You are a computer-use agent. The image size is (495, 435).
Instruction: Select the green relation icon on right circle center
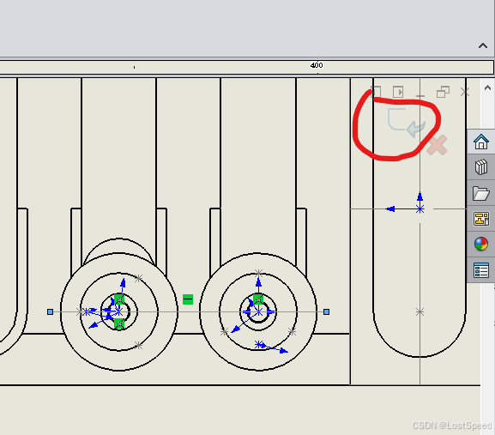258,299
